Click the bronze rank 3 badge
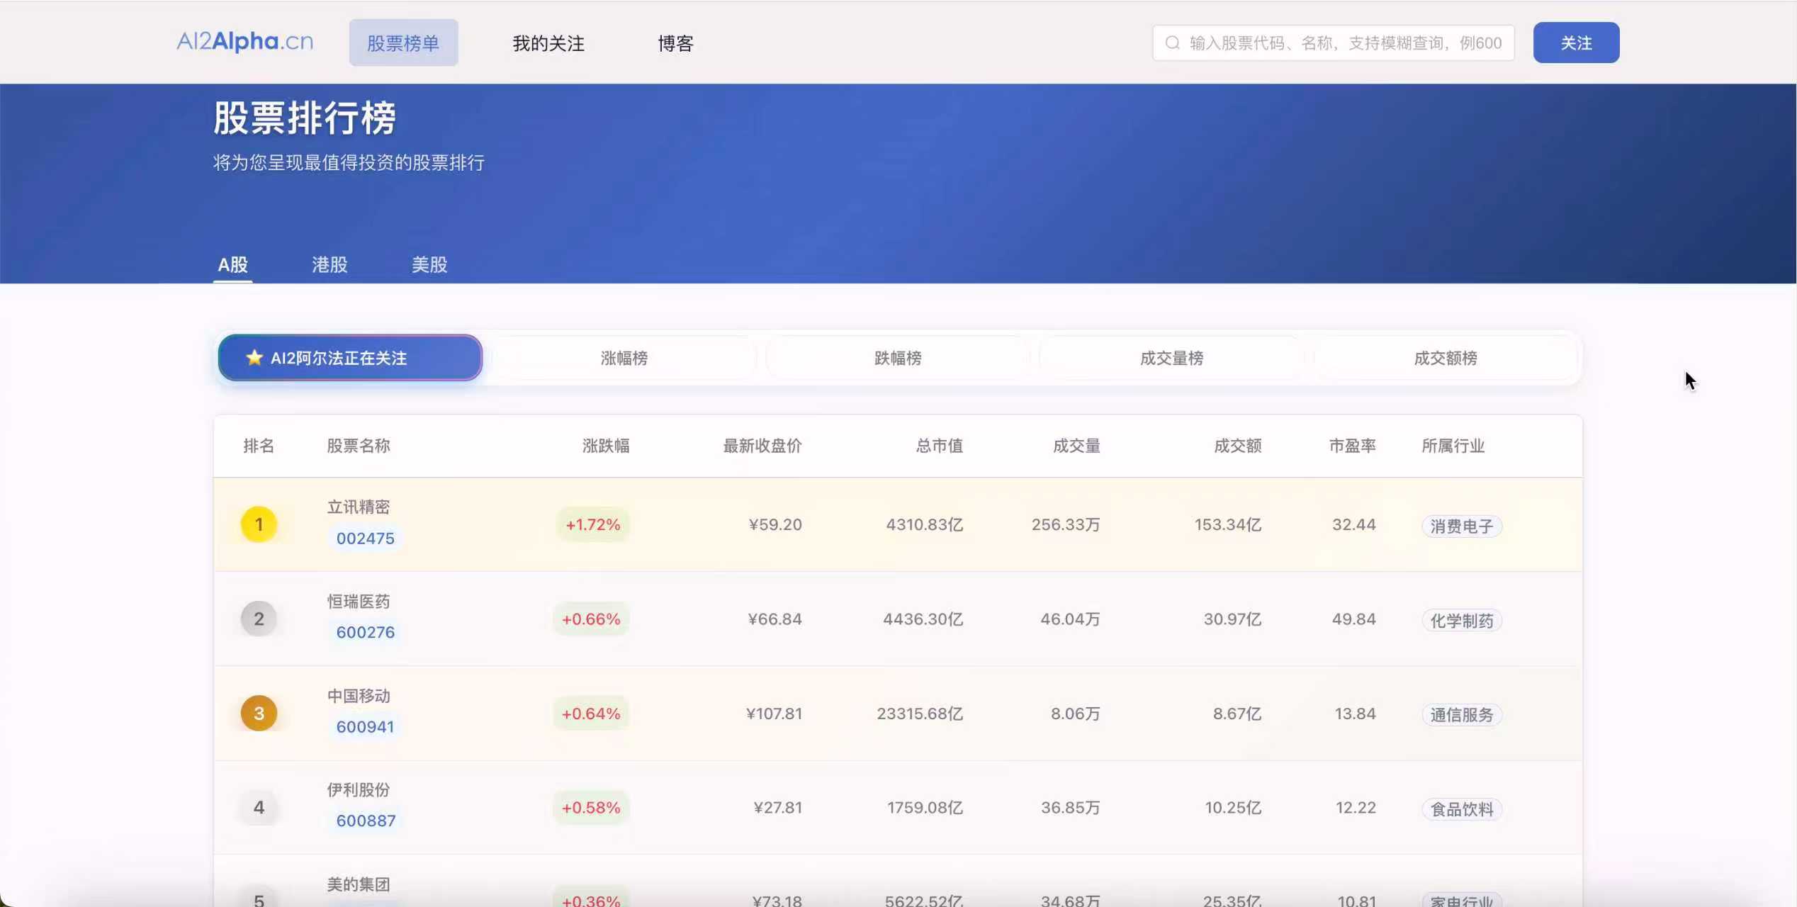This screenshot has width=1797, height=907. point(259,714)
